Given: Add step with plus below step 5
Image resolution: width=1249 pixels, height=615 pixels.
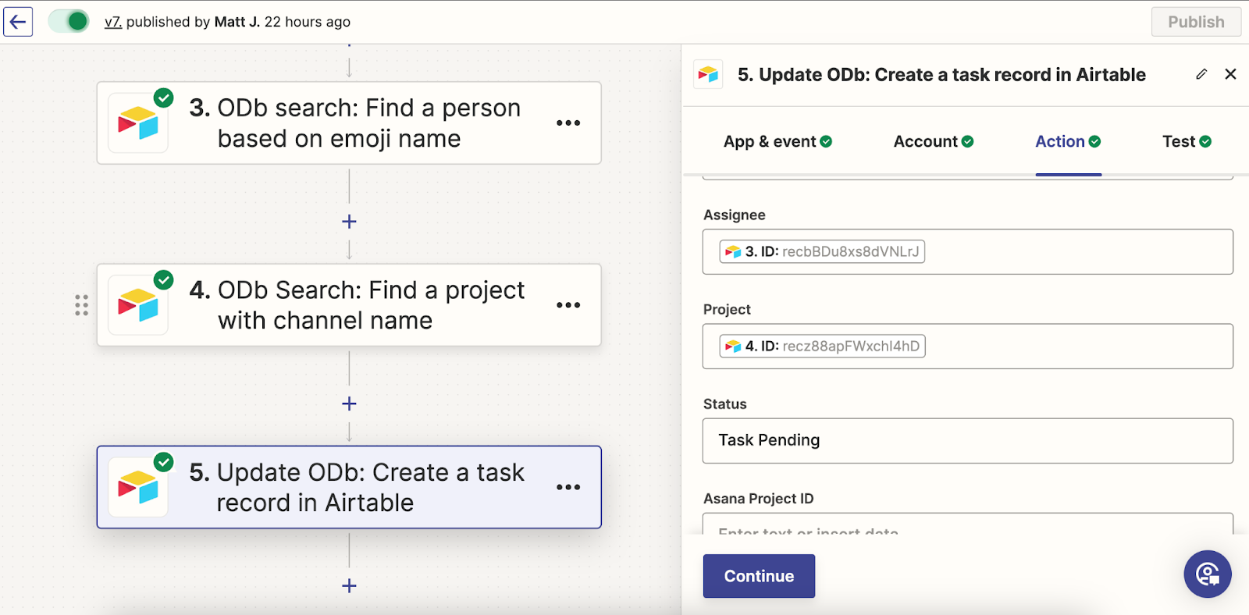Looking at the screenshot, I should [349, 585].
